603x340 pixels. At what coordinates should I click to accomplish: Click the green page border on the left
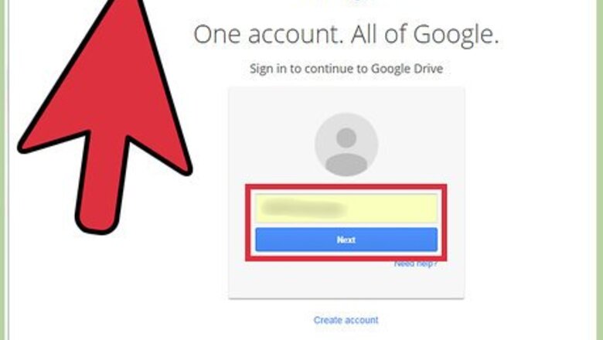(x=4, y=170)
